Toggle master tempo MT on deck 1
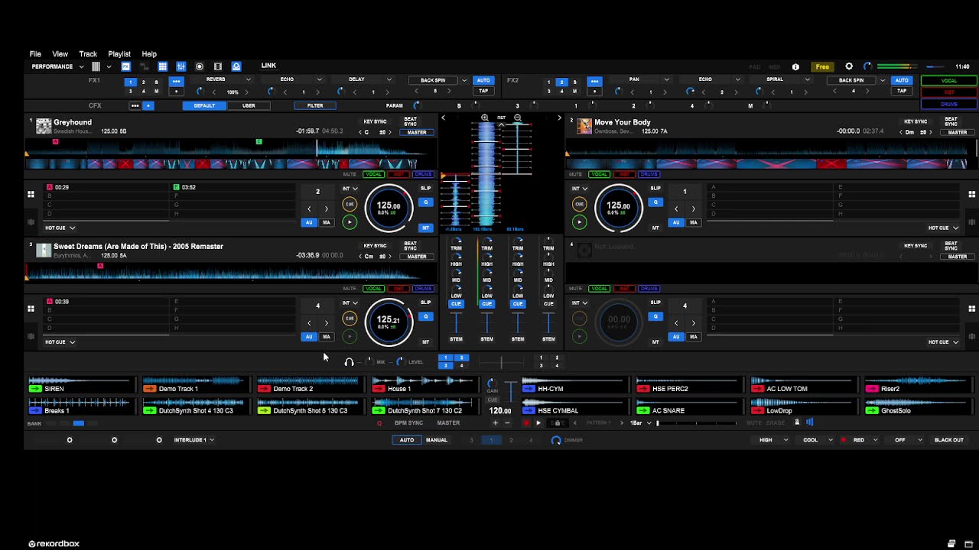Screen dimensions: 979x550 coord(426,228)
